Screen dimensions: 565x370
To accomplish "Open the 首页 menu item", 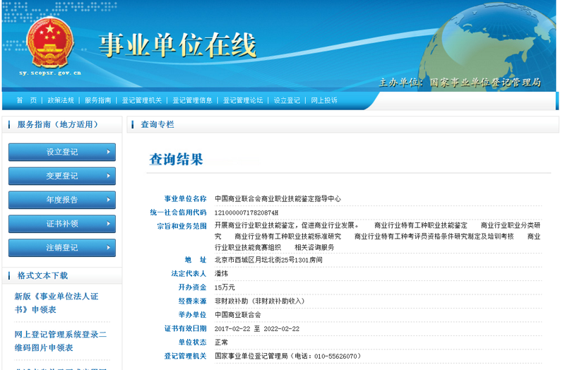I will point(26,100).
